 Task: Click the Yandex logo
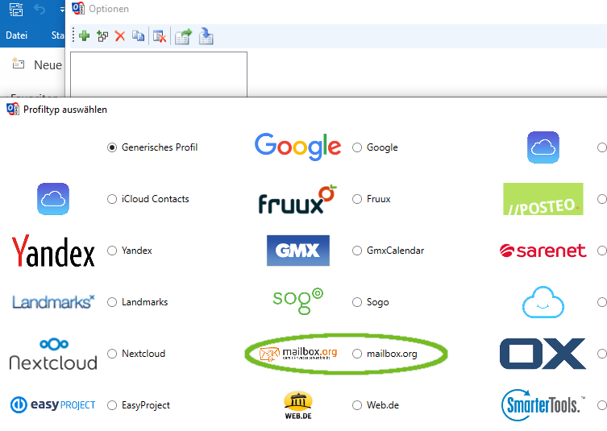tap(53, 251)
